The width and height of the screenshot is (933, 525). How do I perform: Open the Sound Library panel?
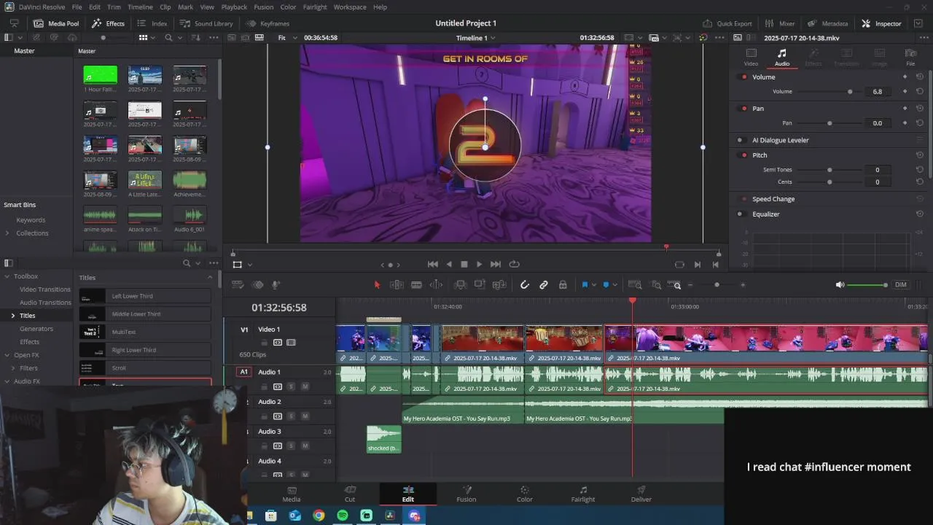[x=206, y=23]
